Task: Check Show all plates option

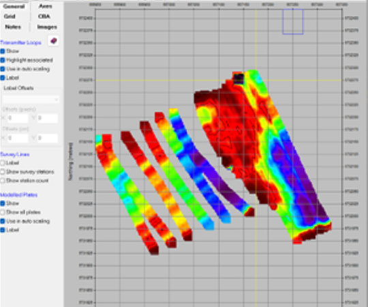Action: click(3, 212)
